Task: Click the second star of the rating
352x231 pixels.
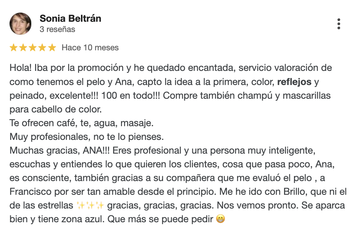Action: click(x=23, y=48)
